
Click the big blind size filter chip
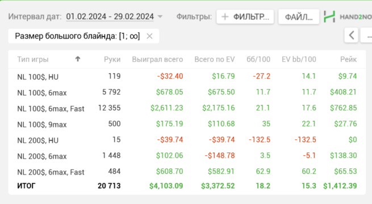click(x=77, y=36)
